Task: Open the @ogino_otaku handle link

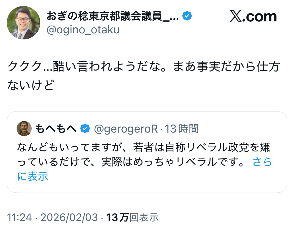Action: [83, 30]
